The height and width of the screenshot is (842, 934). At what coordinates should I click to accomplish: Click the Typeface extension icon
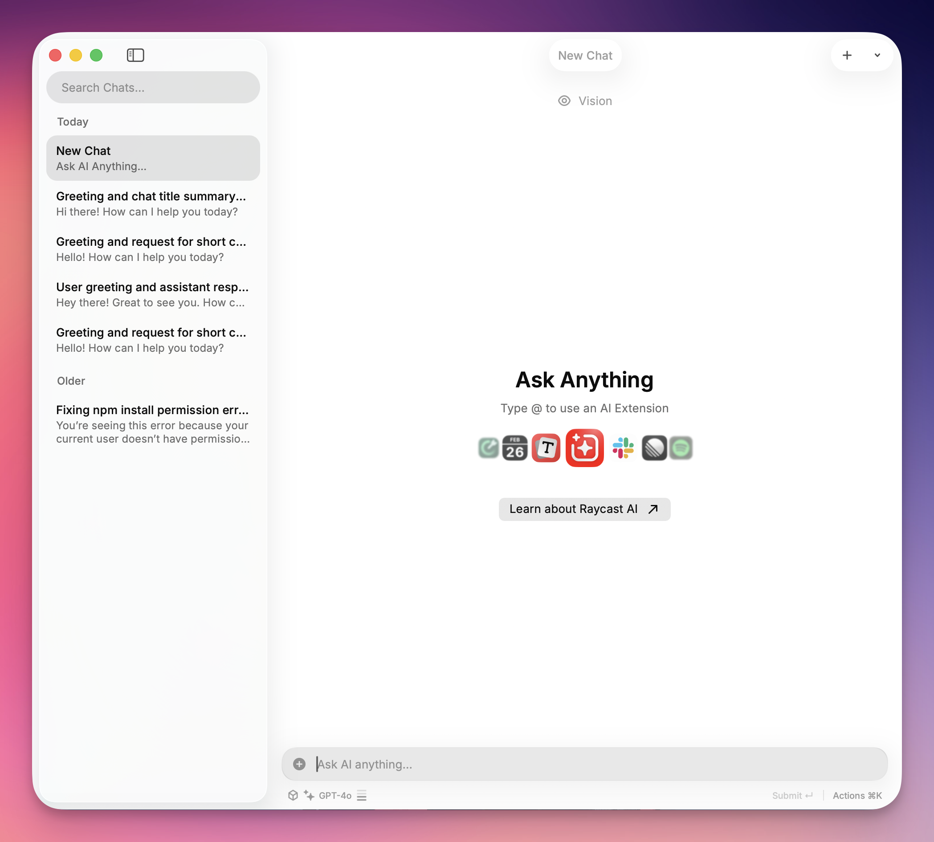[x=546, y=447]
